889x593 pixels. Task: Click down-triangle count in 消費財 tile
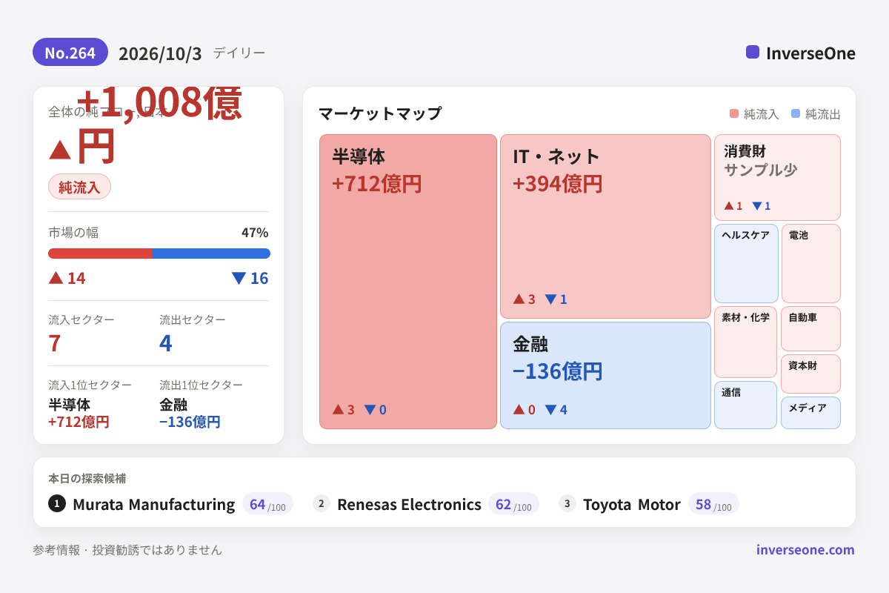pos(762,206)
